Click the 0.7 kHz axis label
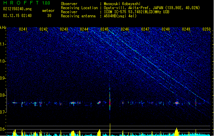 pos(3,112)
